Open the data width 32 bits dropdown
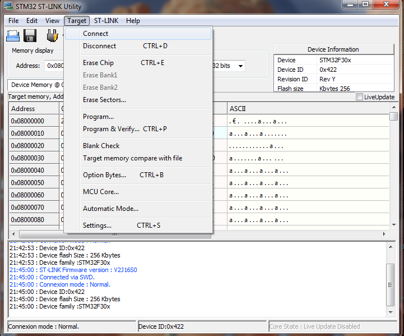 tap(240, 66)
